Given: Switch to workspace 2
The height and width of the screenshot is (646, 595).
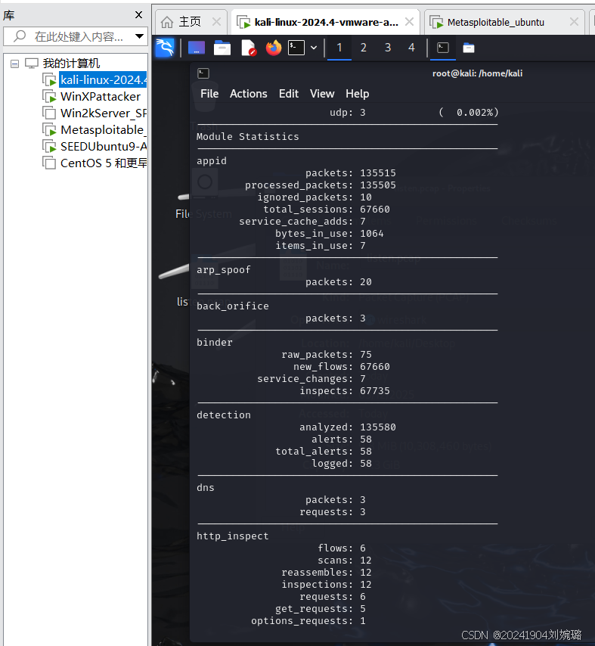Looking at the screenshot, I should point(363,48).
